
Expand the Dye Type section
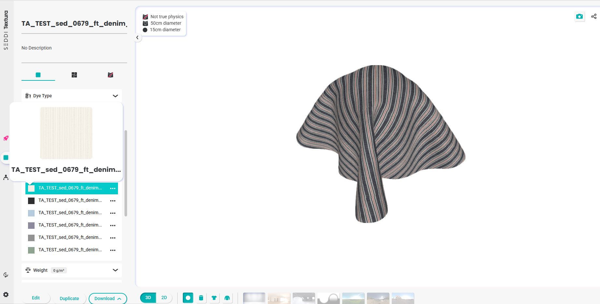(x=115, y=96)
